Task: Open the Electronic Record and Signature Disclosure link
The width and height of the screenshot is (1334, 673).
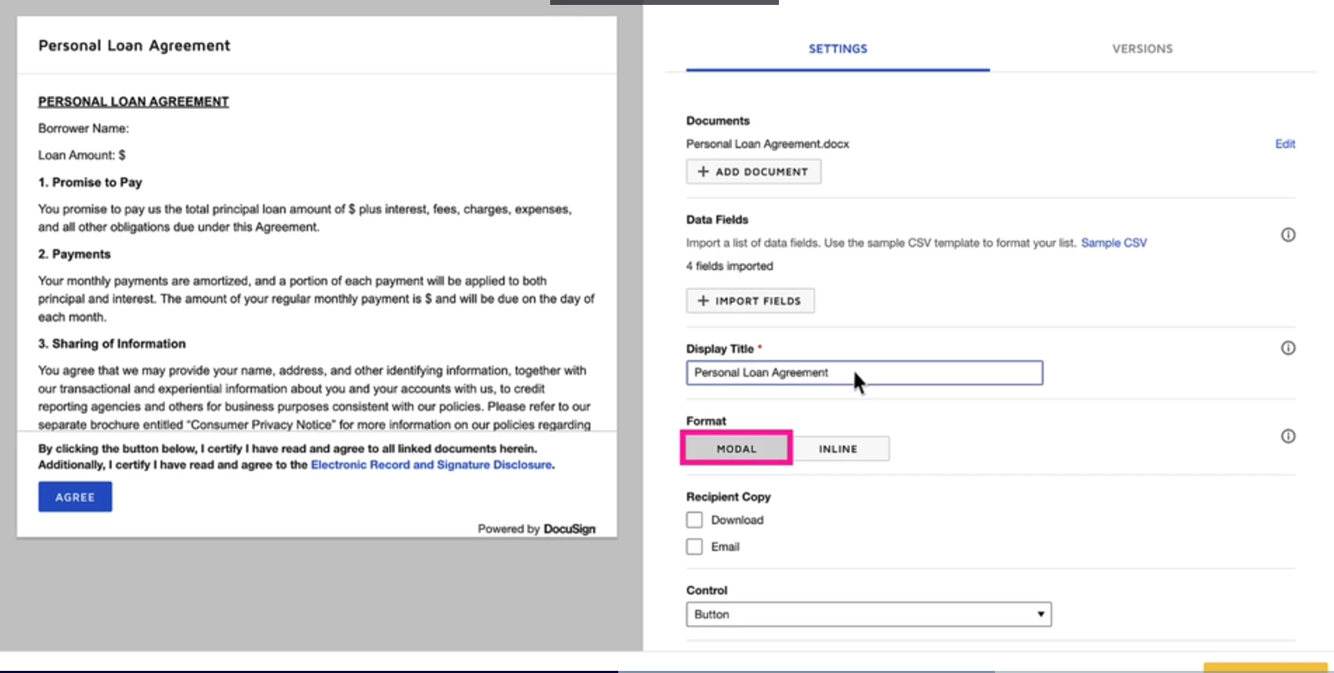Action: pos(431,465)
